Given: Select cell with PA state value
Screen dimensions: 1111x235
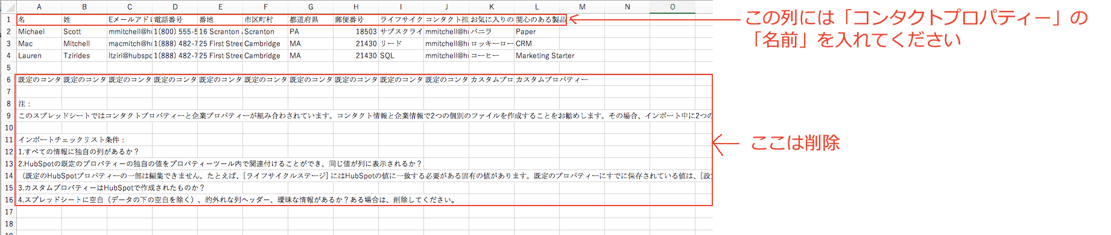Looking at the screenshot, I should tap(311, 31).
